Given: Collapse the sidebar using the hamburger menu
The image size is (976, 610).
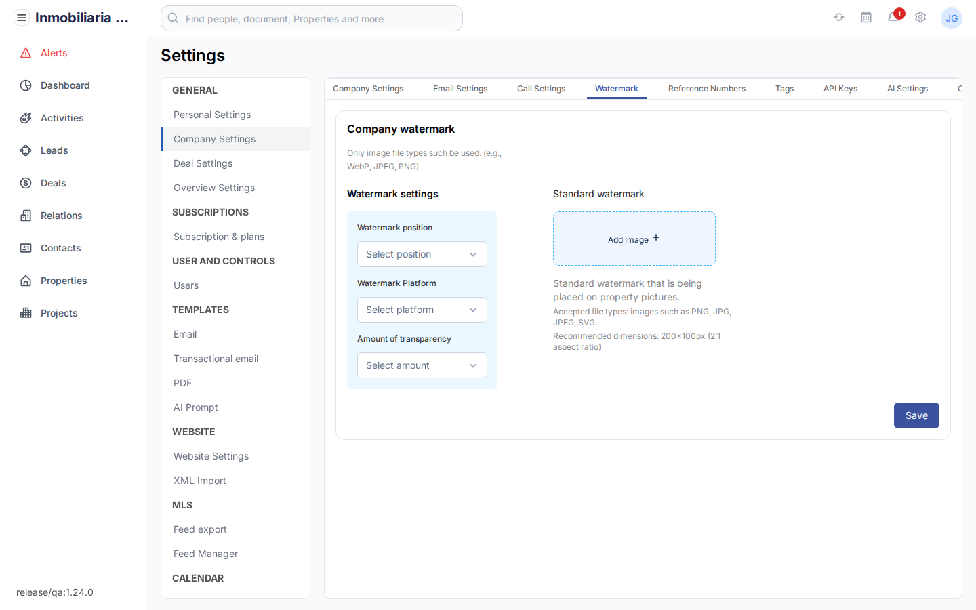Looking at the screenshot, I should point(21,17).
